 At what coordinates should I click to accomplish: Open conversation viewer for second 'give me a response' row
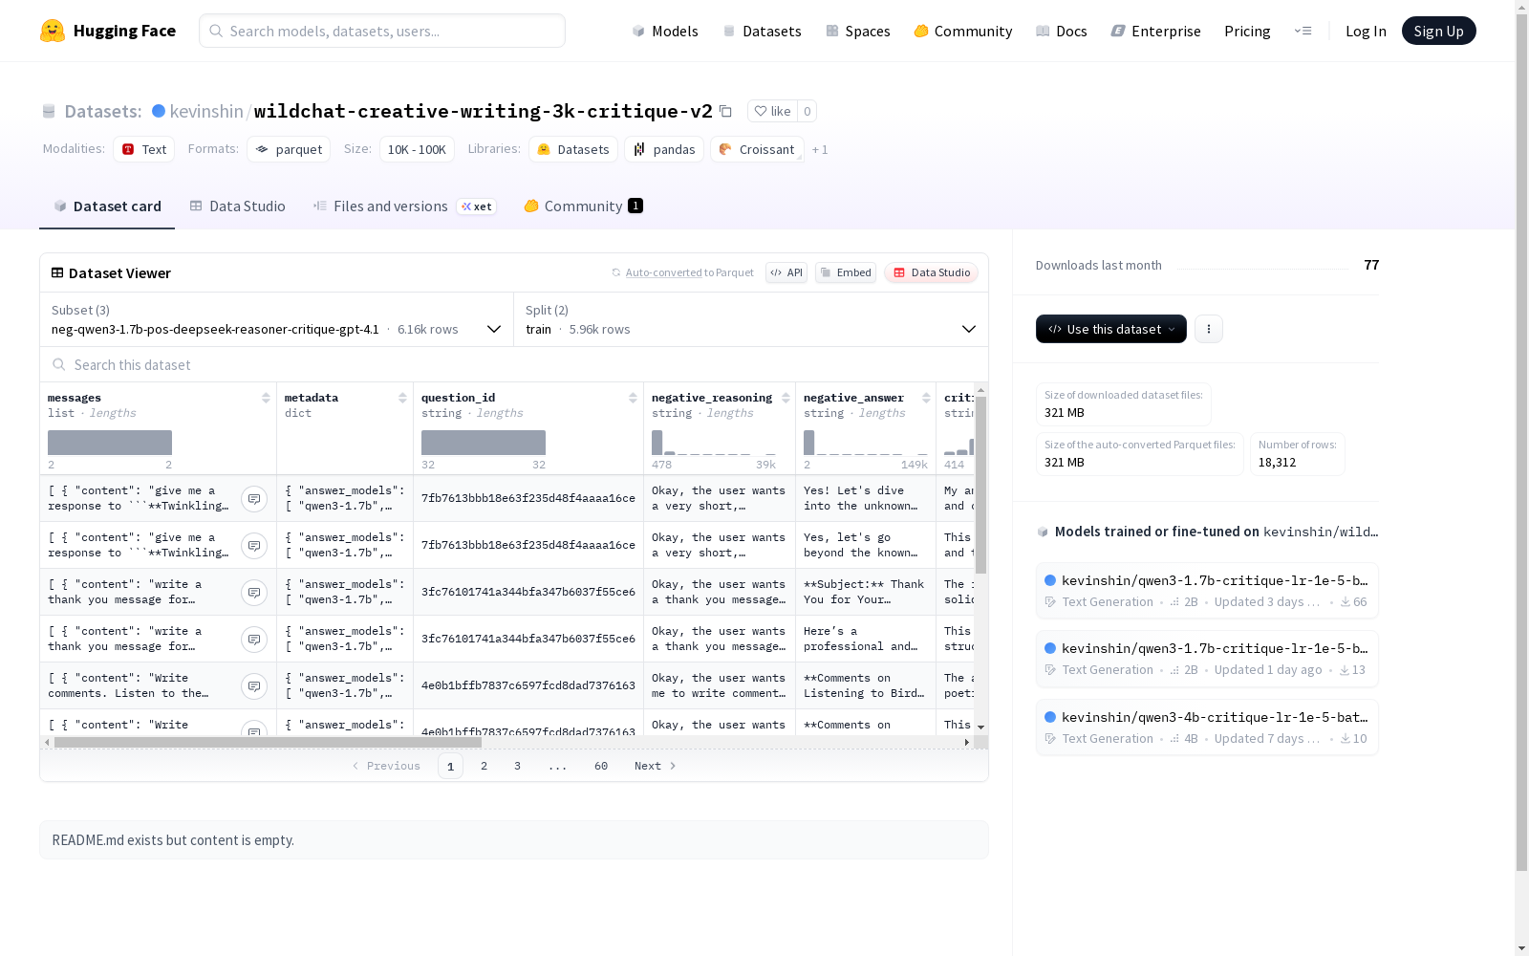tap(254, 546)
